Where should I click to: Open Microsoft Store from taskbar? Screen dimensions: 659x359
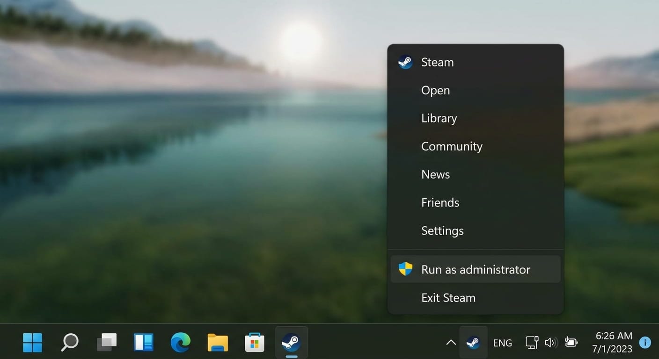(255, 343)
